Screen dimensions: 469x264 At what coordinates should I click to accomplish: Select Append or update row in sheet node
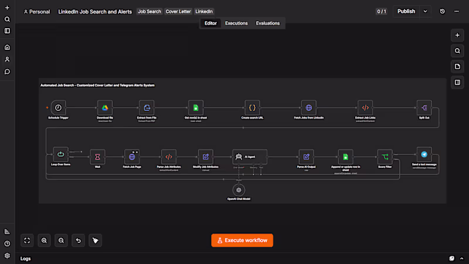coord(345,157)
